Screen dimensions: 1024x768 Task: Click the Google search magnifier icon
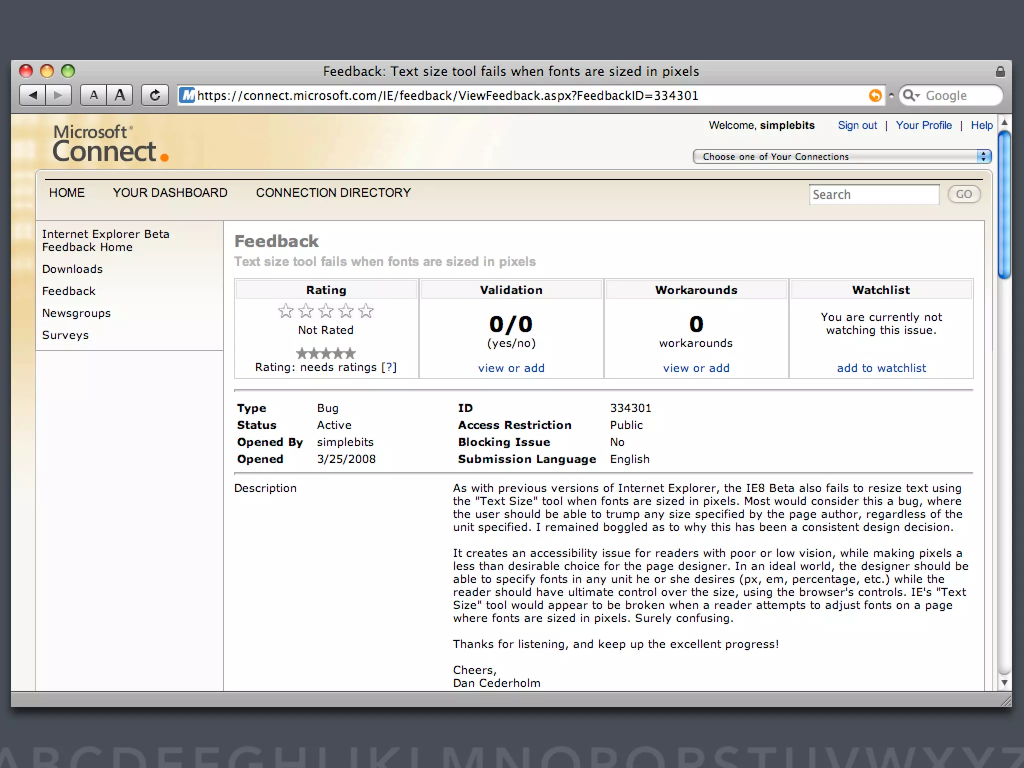910,95
